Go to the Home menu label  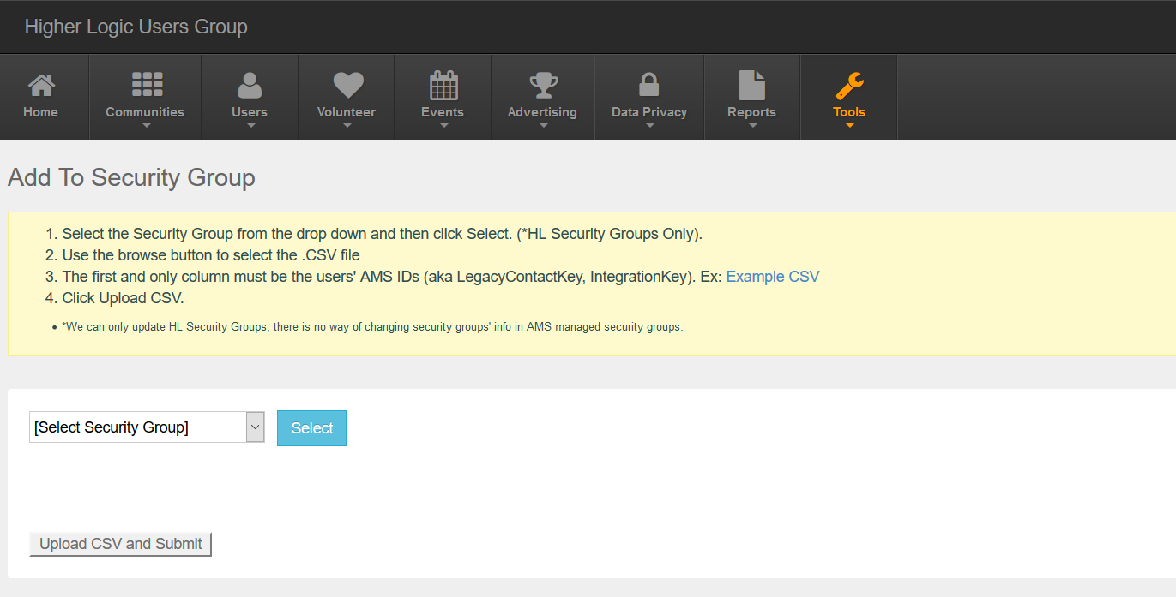[41, 112]
